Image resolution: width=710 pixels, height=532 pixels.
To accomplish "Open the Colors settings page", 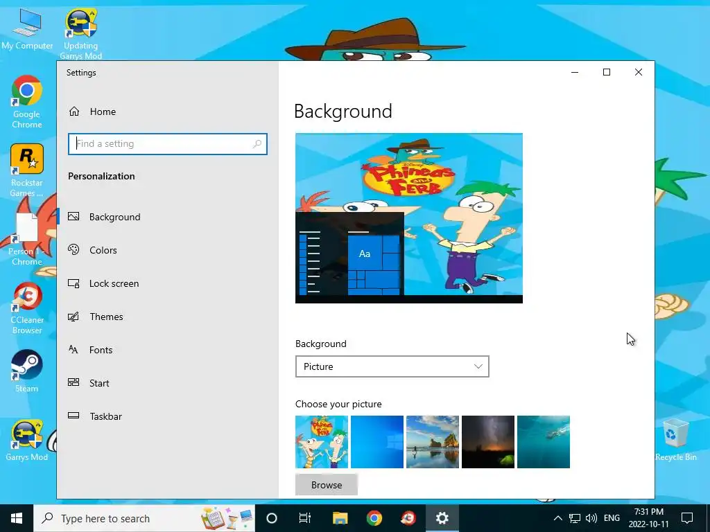I will 168,250.
